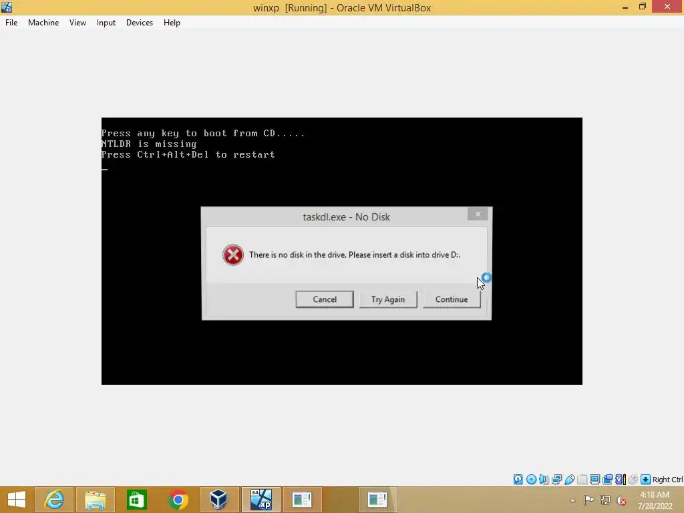
Task: Click the optical disc status icon
Action: [x=531, y=480]
